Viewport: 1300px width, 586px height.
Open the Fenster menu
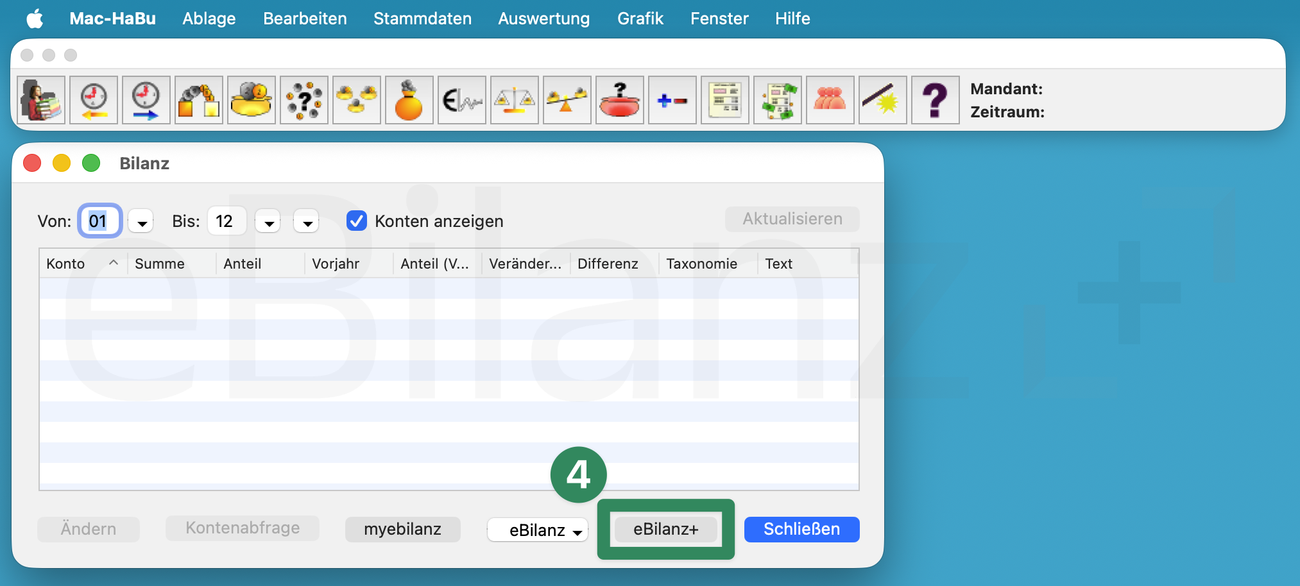[719, 19]
